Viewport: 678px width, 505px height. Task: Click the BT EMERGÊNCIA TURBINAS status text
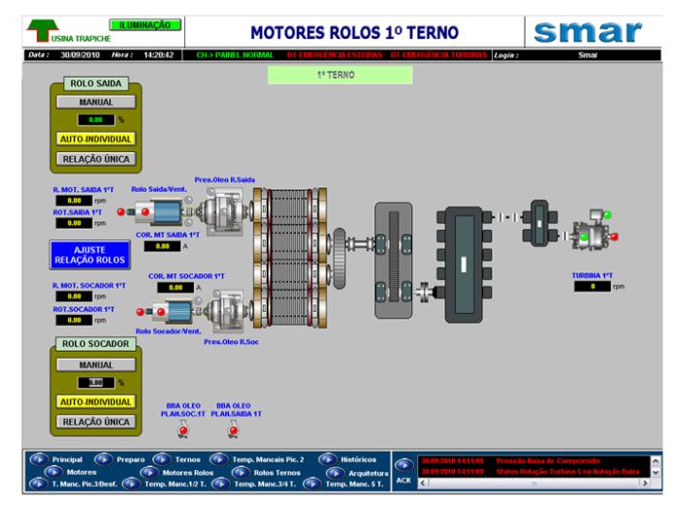tap(438, 55)
